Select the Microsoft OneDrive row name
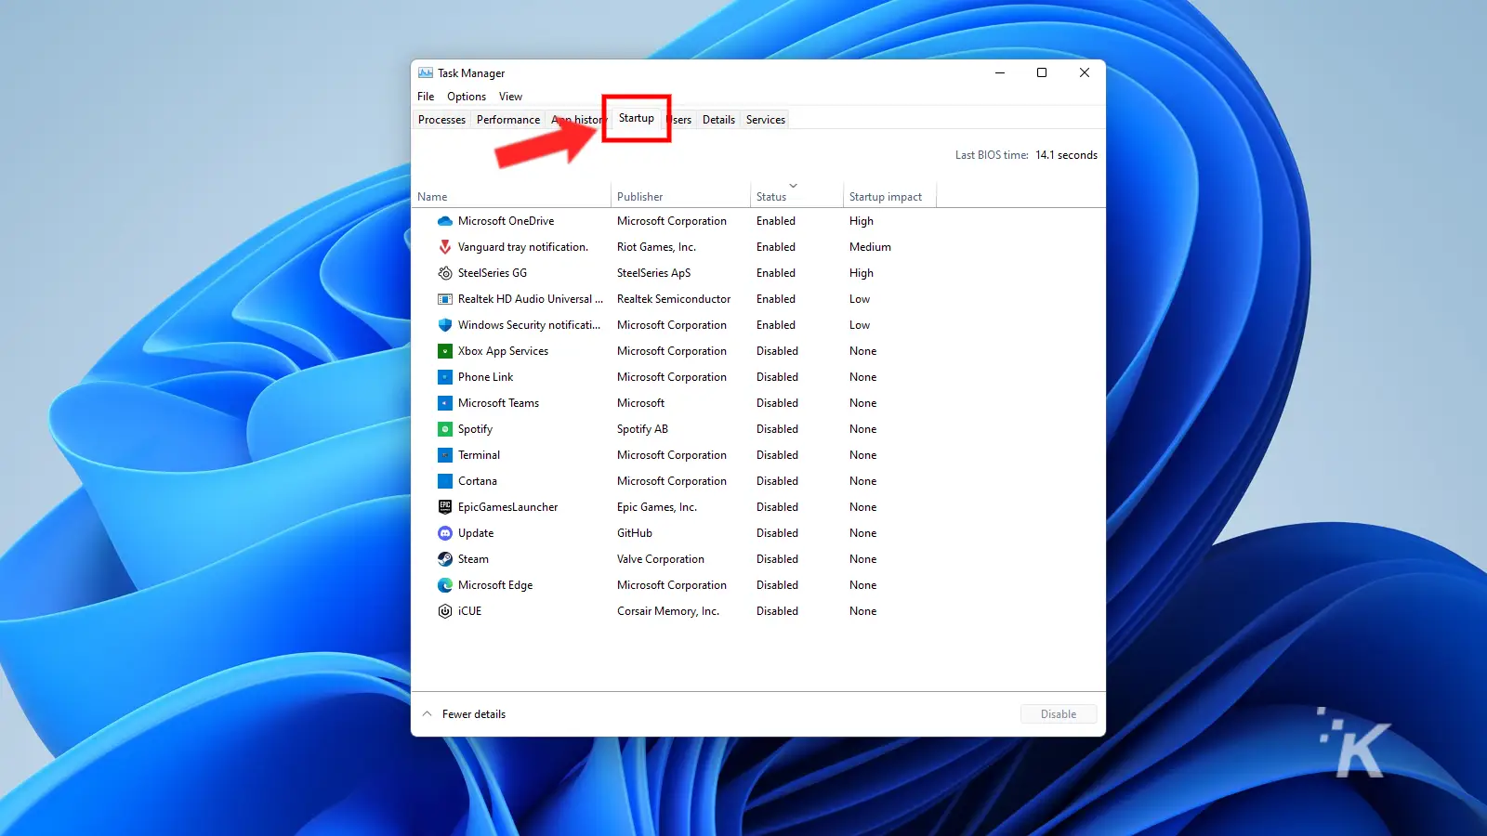The height and width of the screenshot is (836, 1487). click(x=506, y=221)
